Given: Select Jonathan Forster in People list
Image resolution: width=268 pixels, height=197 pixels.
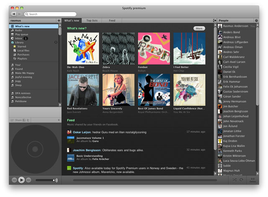Looking at the screenshot, I should coord(237,136).
